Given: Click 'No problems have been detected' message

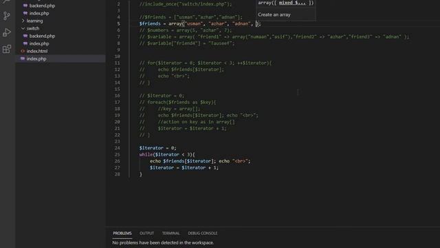Looking at the screenshot, I should coord(163,242).
